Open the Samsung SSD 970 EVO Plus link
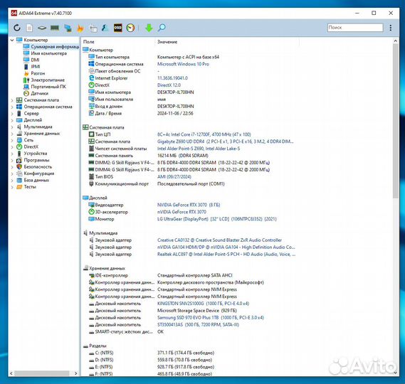 [x=211, y=318]
